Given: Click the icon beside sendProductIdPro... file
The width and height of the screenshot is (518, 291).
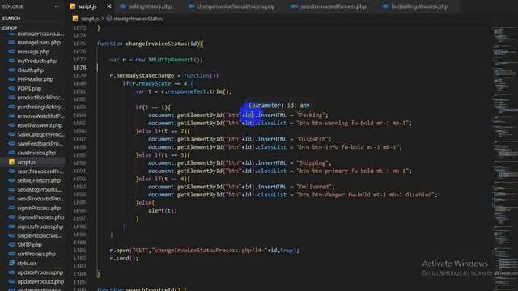Looking at the screenshot, I should (11, 199).
